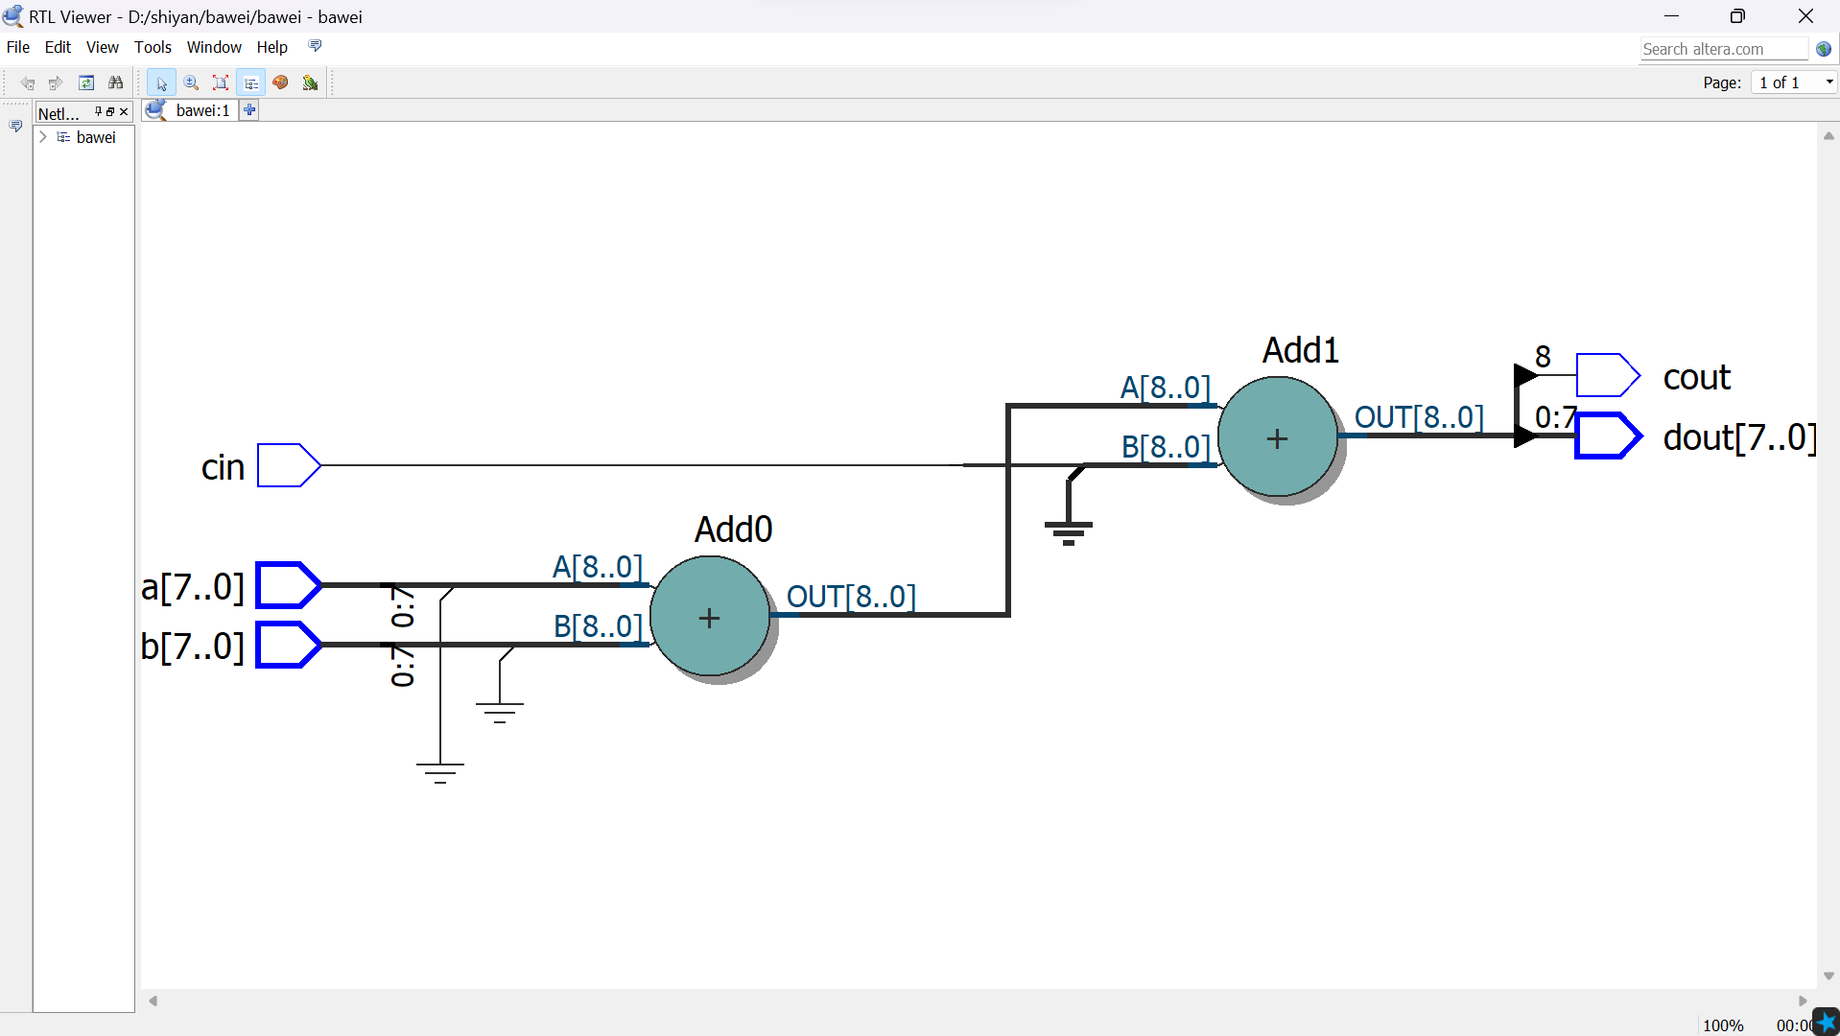Select the Zoom magnifier tool
The image size is (1840, 1036).
click(191, 83)
